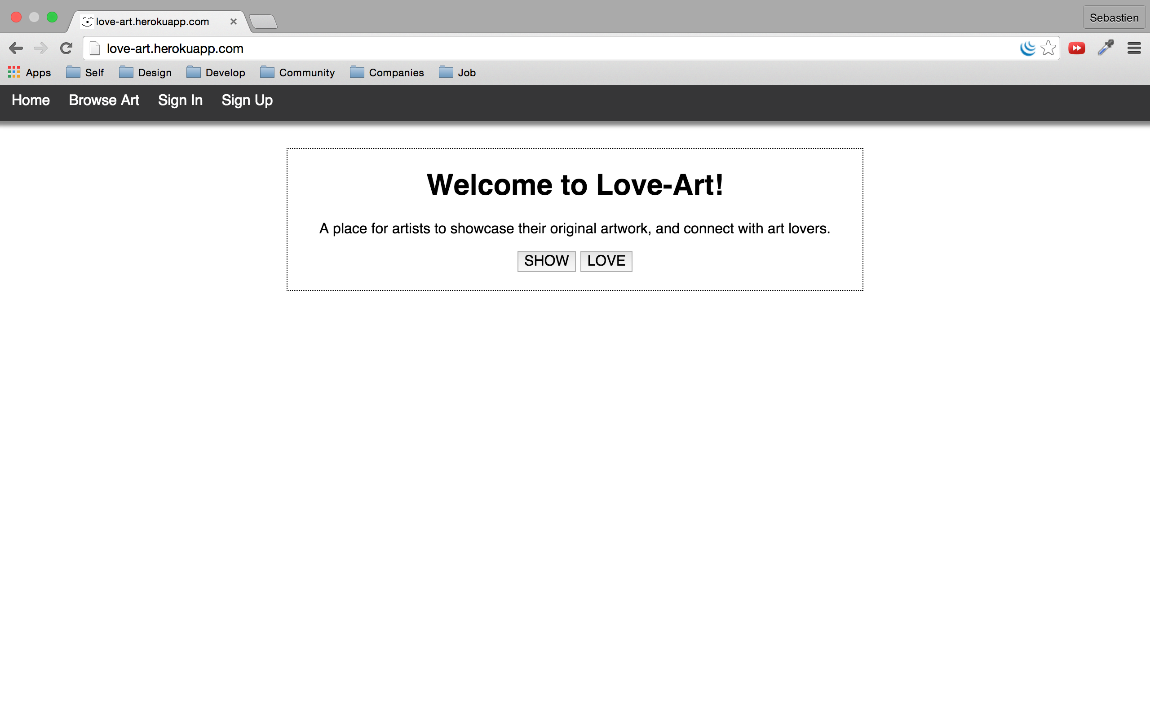
Task: Click the browser back arrow
Action: click(x=16, y=48)
